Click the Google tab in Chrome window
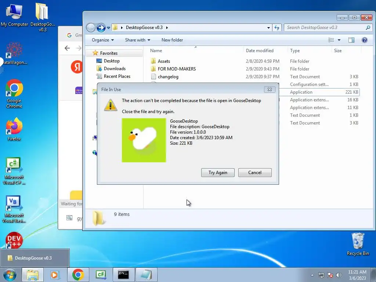376x282 pixels. coord(74,35)
